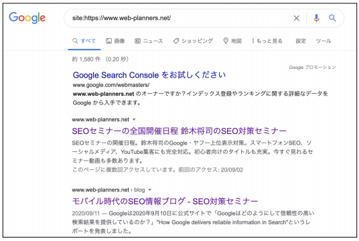Open Google Search Console をお試しください link
The image size is (359, 241).
pos(149,75)
